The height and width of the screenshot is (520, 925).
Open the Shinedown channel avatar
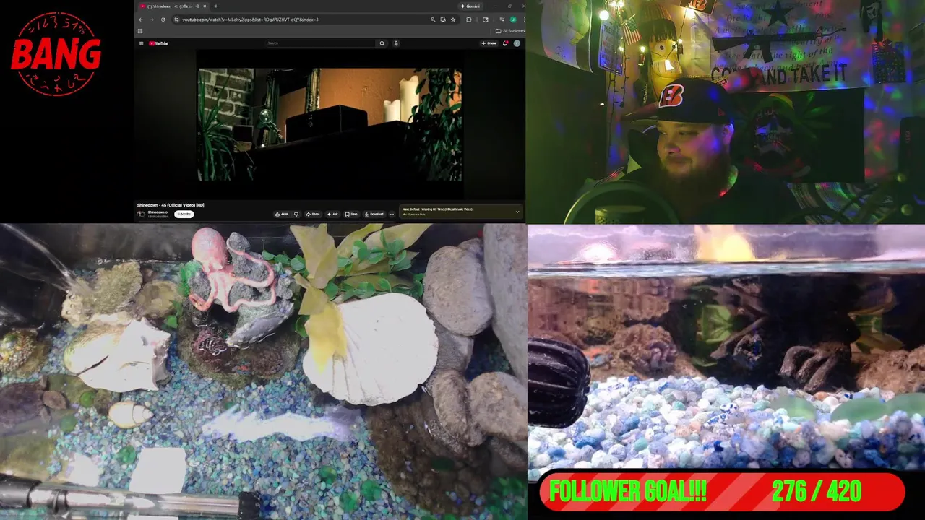141,214
